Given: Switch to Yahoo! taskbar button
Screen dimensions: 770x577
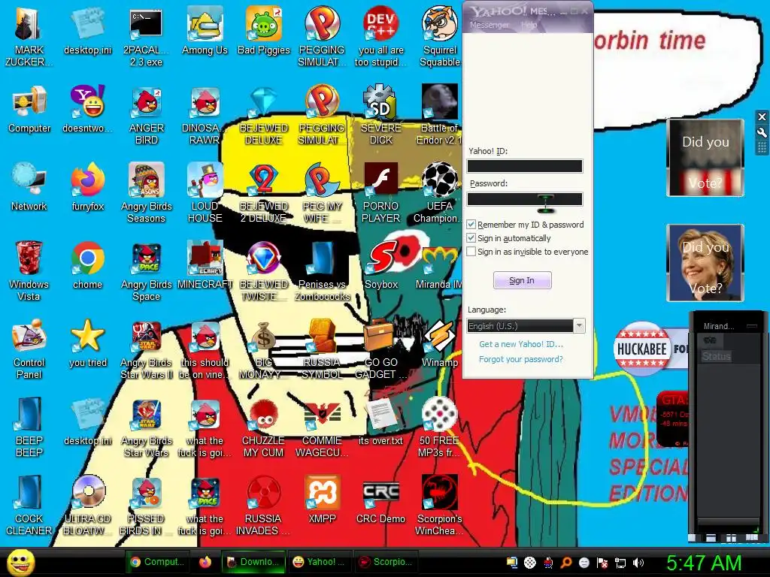Looking at the screenshot, I should (x=319, y=562).
